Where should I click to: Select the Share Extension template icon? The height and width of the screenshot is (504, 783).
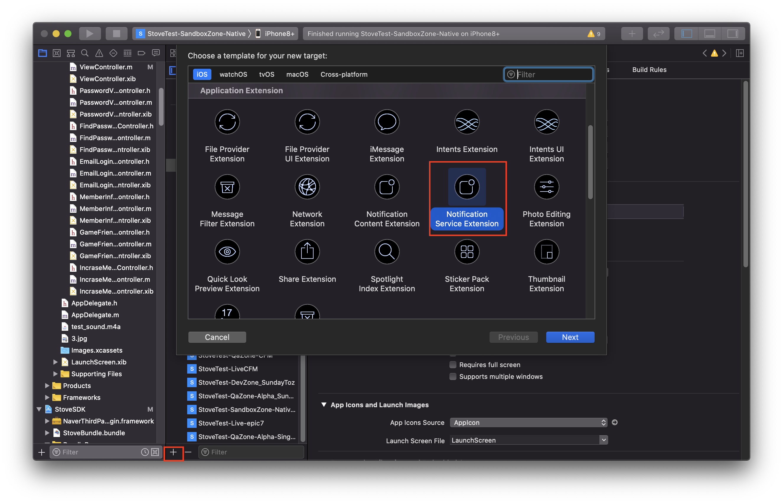[x=307, y=252]
